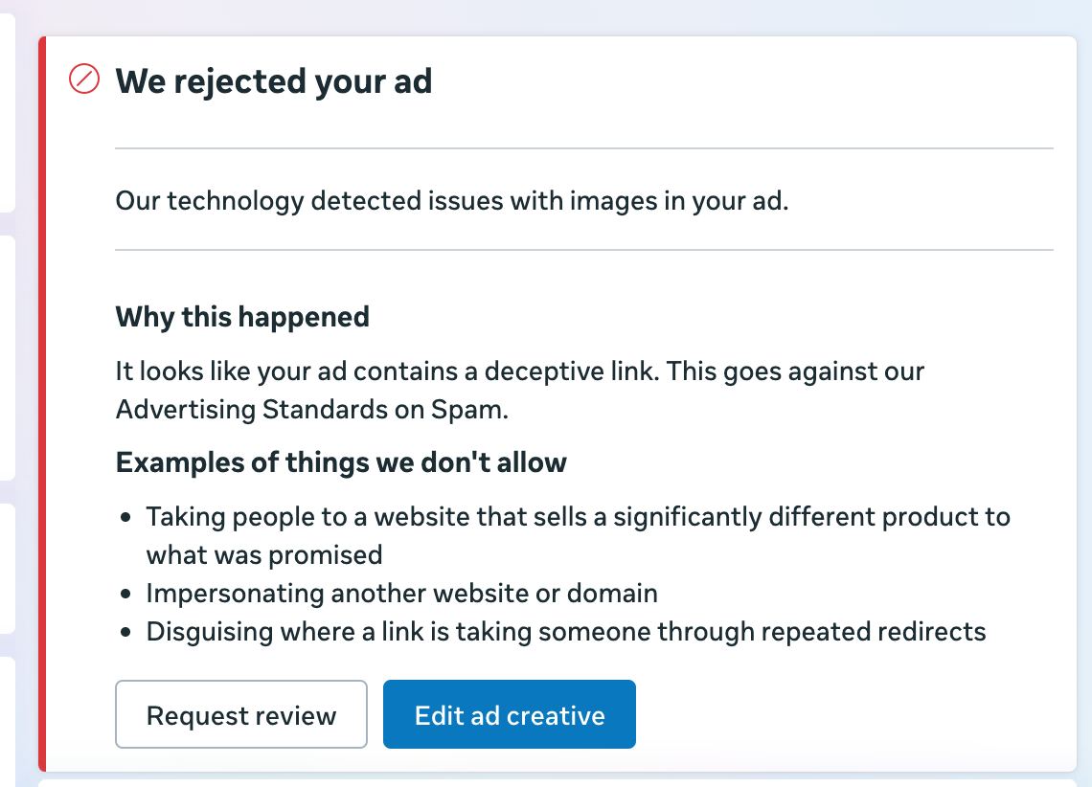
Task: Click the "deceptive link" explanation sentence
Action: click(519, 371)
